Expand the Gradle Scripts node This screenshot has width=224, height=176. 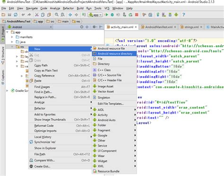7,91
